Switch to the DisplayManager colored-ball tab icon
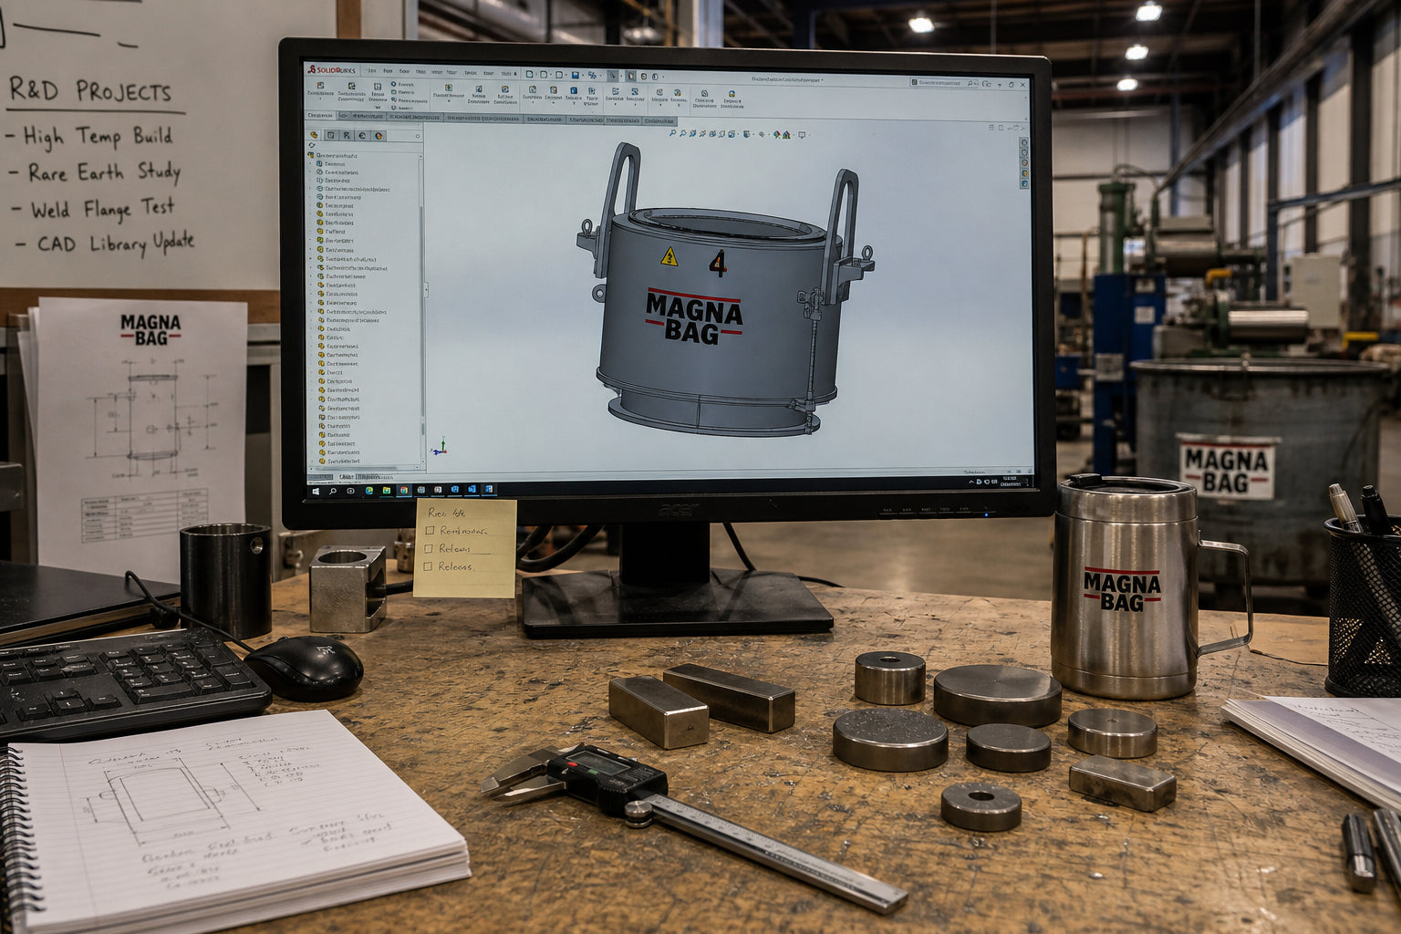 [379, 136]
